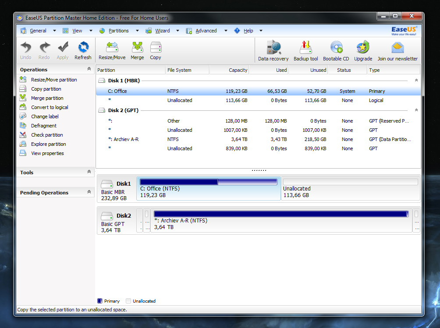Open the General menu

pos(38,31)
